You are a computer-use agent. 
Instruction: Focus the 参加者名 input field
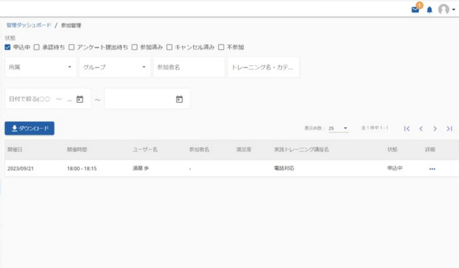tap(189, 67)
